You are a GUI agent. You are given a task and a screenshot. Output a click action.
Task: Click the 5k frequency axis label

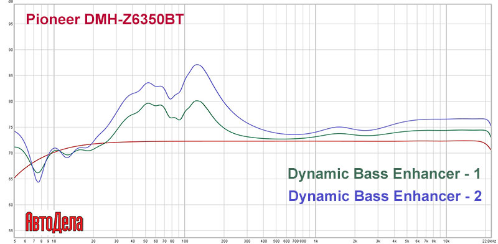tap(407, 241)
